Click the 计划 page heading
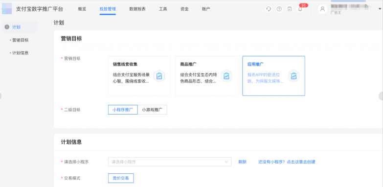Image resolution: width=383 pixels, height=187 pixels. (x=59, y=23)
